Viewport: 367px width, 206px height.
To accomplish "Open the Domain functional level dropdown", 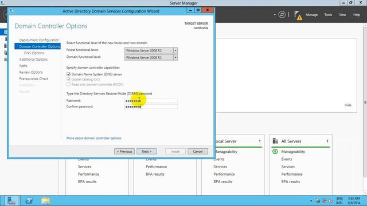I will tap(151, 57).
